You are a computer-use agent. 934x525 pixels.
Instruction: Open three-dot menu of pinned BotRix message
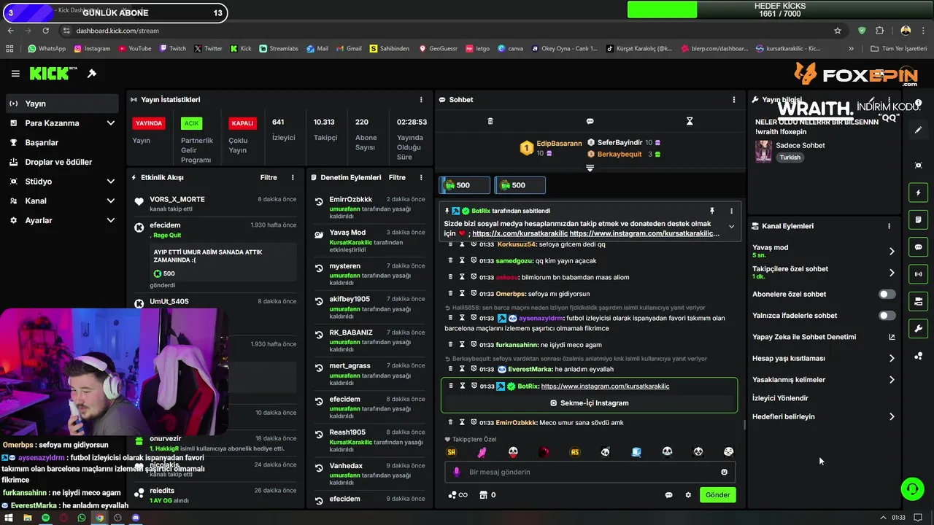click(731, 211)
